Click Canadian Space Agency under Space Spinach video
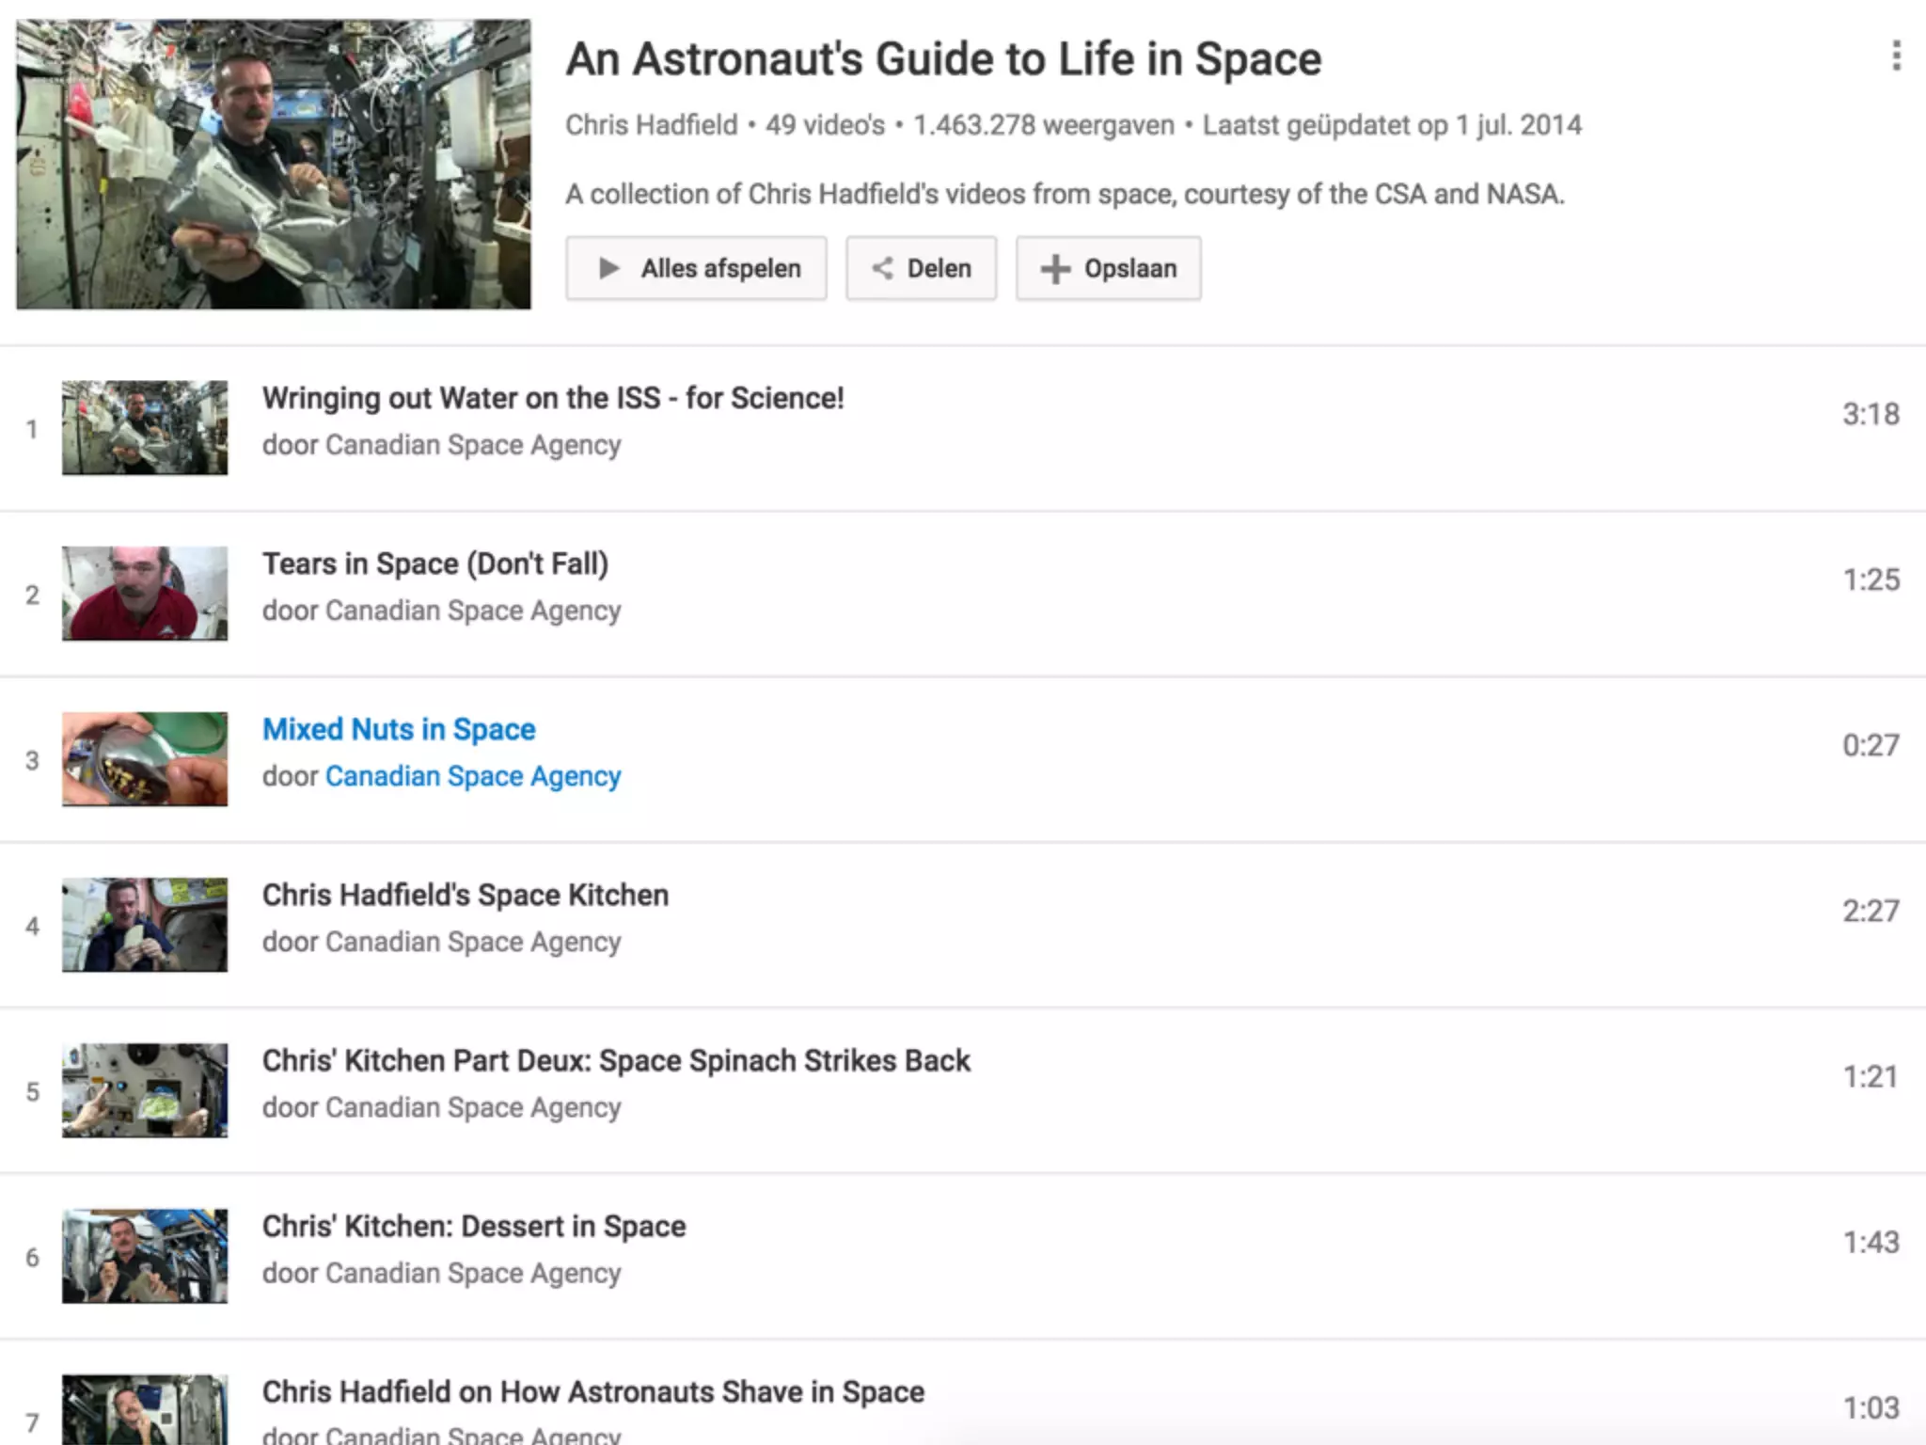The height and width of the screenshot is (1445, 1926). point(473,1107)
